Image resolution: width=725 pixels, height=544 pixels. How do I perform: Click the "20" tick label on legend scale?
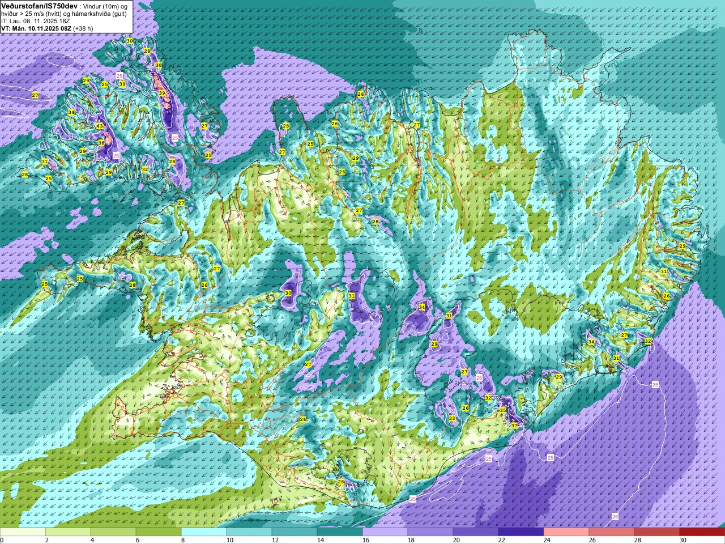(457, 540)
